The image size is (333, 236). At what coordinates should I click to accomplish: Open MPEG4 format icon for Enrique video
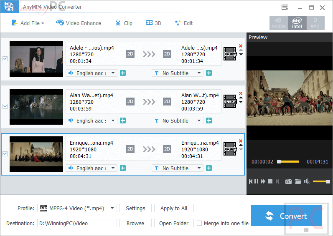point(230,149)
